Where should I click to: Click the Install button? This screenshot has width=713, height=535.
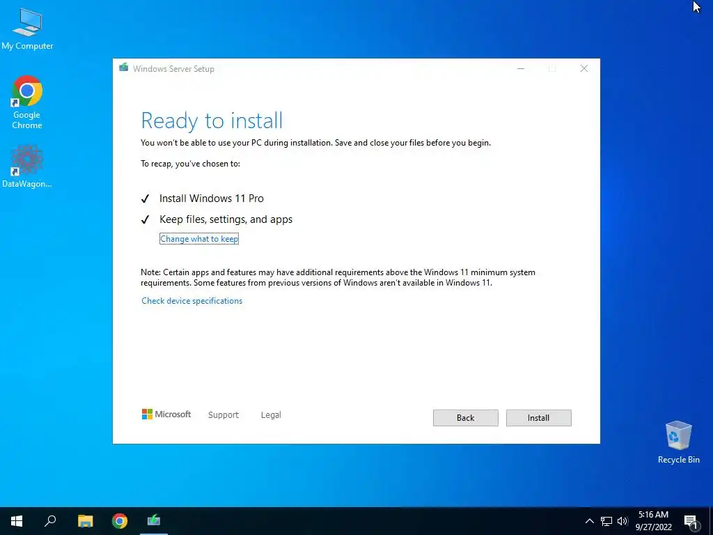point(538,418)
